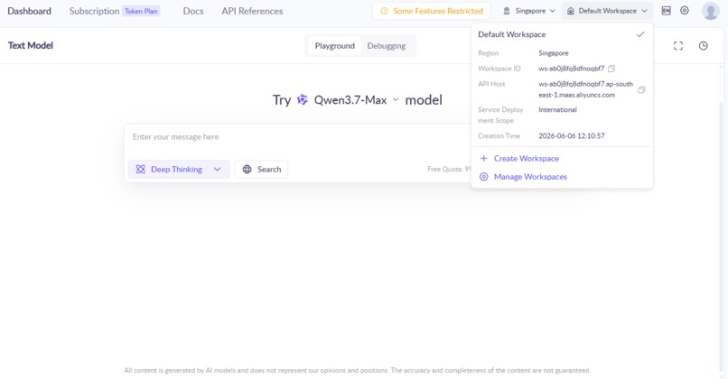Switch language with EN icon
This screenshot has height=379, width=728.
[x=667, y=11]
